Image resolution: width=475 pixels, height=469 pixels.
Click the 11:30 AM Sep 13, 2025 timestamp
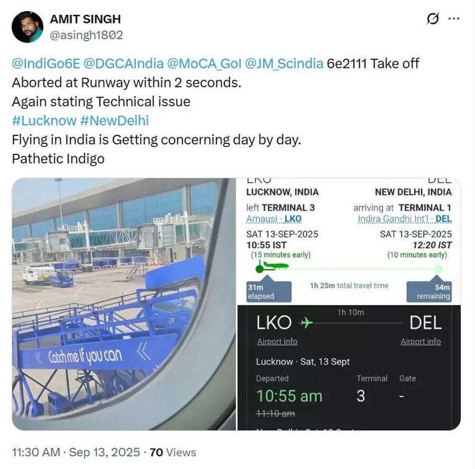click(x=75, y=452)
